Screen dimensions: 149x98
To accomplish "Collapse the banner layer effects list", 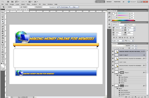I will (146, 86).
